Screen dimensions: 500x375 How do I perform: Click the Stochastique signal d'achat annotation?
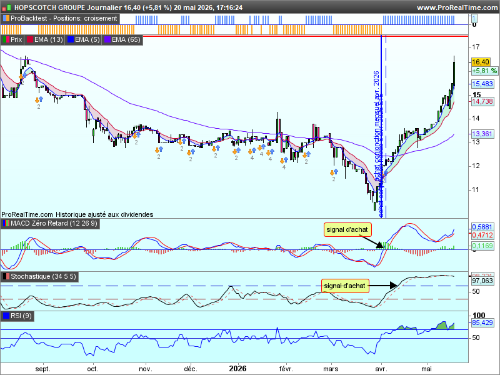(x=345, y=286)
